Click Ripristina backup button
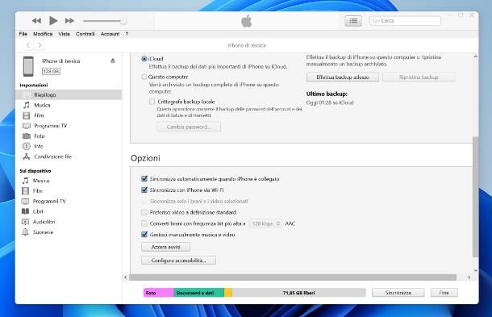This screenshot has height=317, width=492. click(x=419, y=77)
